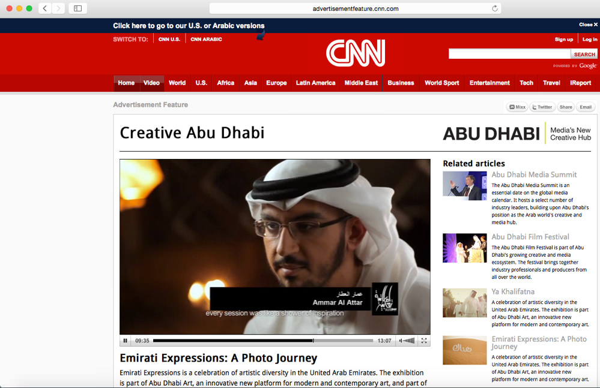The height and width of the screenshot is (388, 600).
Task: Click the Emirati Expressions sand thumbnail
Action: click(464, 350)
